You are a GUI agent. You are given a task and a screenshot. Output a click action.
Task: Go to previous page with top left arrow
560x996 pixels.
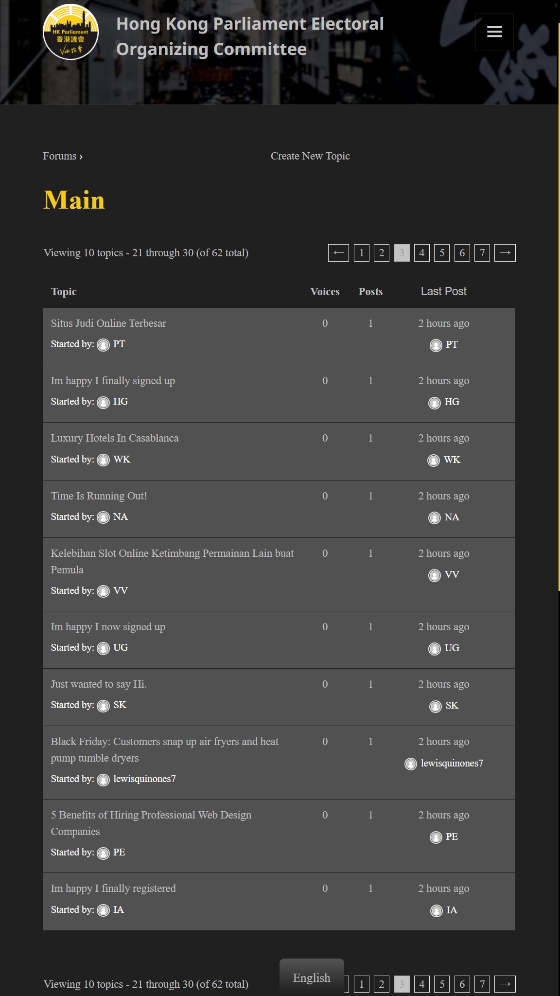click(x=338, y=253)
